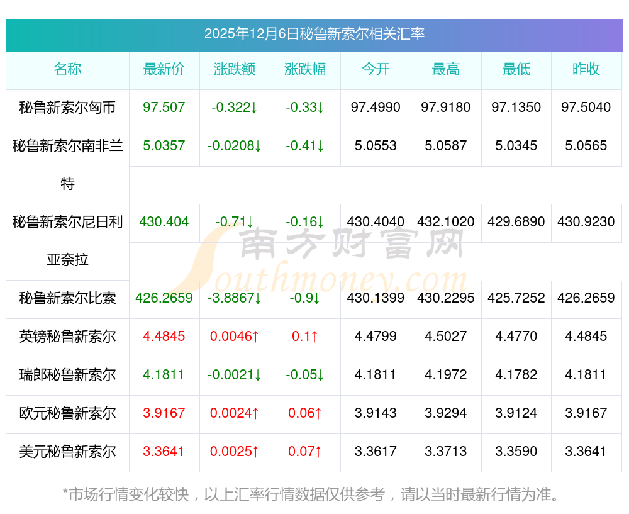Click change amount -0.71↓

coord(235,222)
